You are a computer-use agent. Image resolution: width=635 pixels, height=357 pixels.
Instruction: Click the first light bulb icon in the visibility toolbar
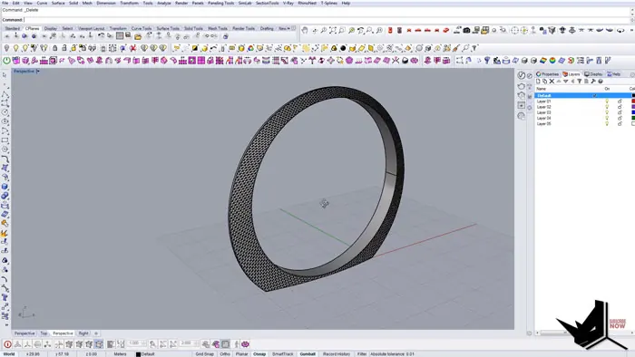coord(6,48)
